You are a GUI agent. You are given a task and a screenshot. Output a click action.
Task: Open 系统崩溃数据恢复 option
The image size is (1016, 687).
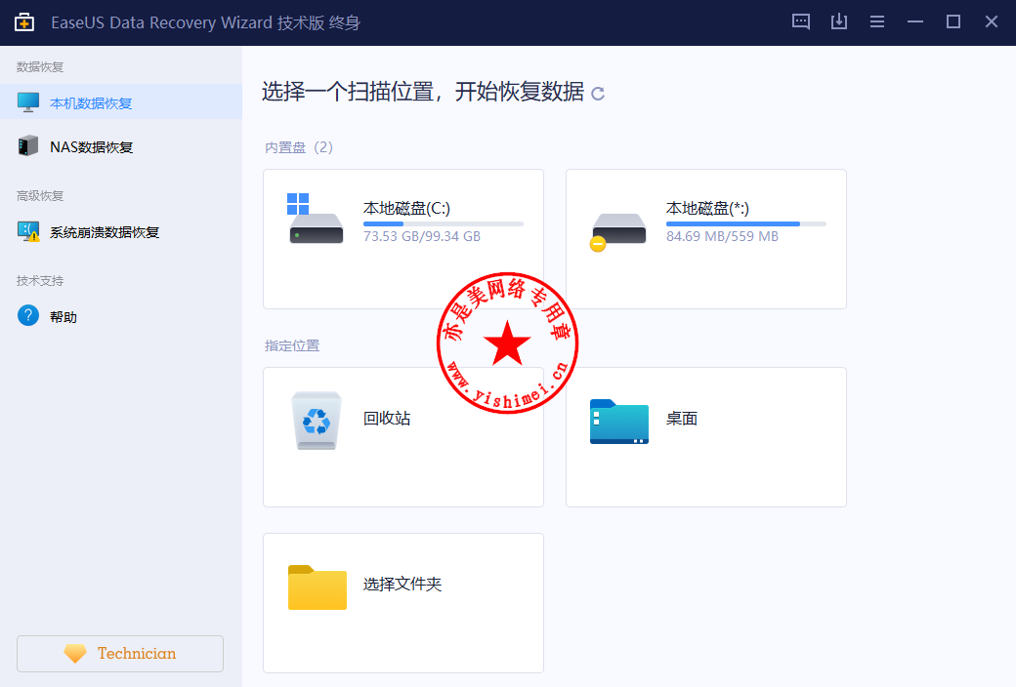coord(121,232)
